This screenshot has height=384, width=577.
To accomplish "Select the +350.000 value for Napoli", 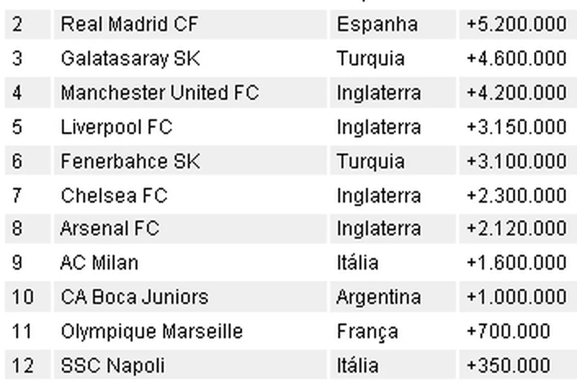I will (x=508, y=365).
